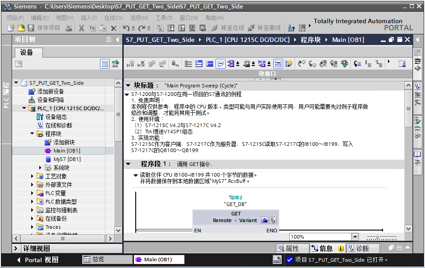Collapse the 程序块 folder
This screenshot has width=425, height=268.
coord(32,133)
